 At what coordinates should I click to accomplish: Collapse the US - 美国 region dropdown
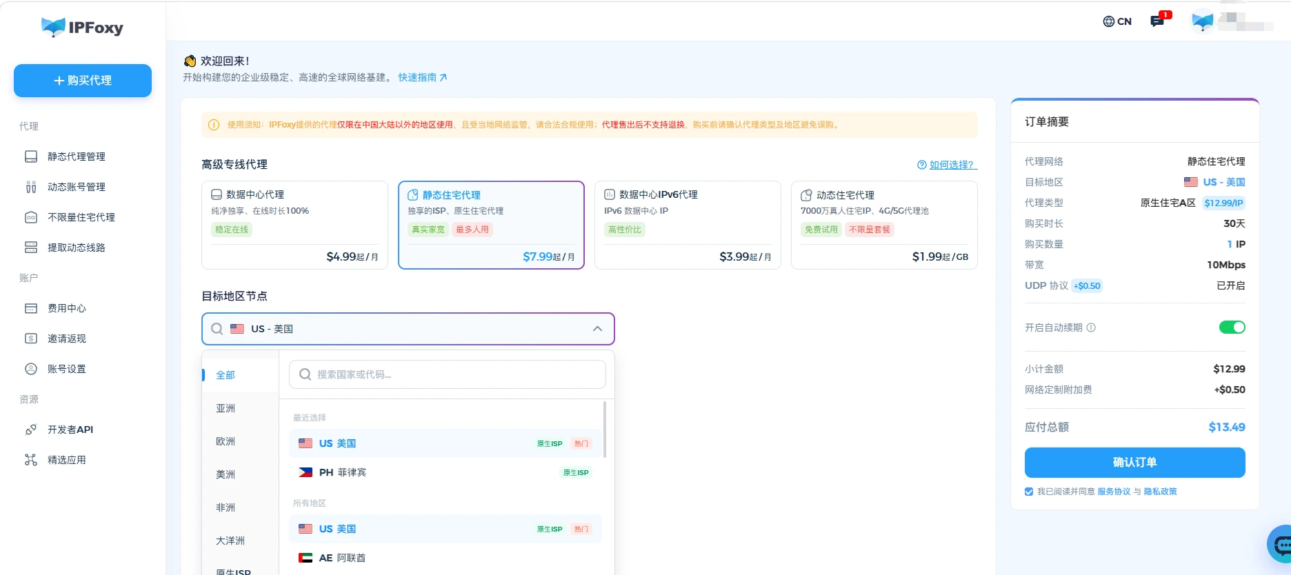click(597, 329)
